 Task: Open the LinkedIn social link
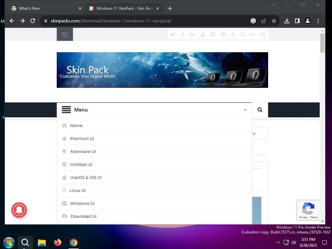coord(193,34)
